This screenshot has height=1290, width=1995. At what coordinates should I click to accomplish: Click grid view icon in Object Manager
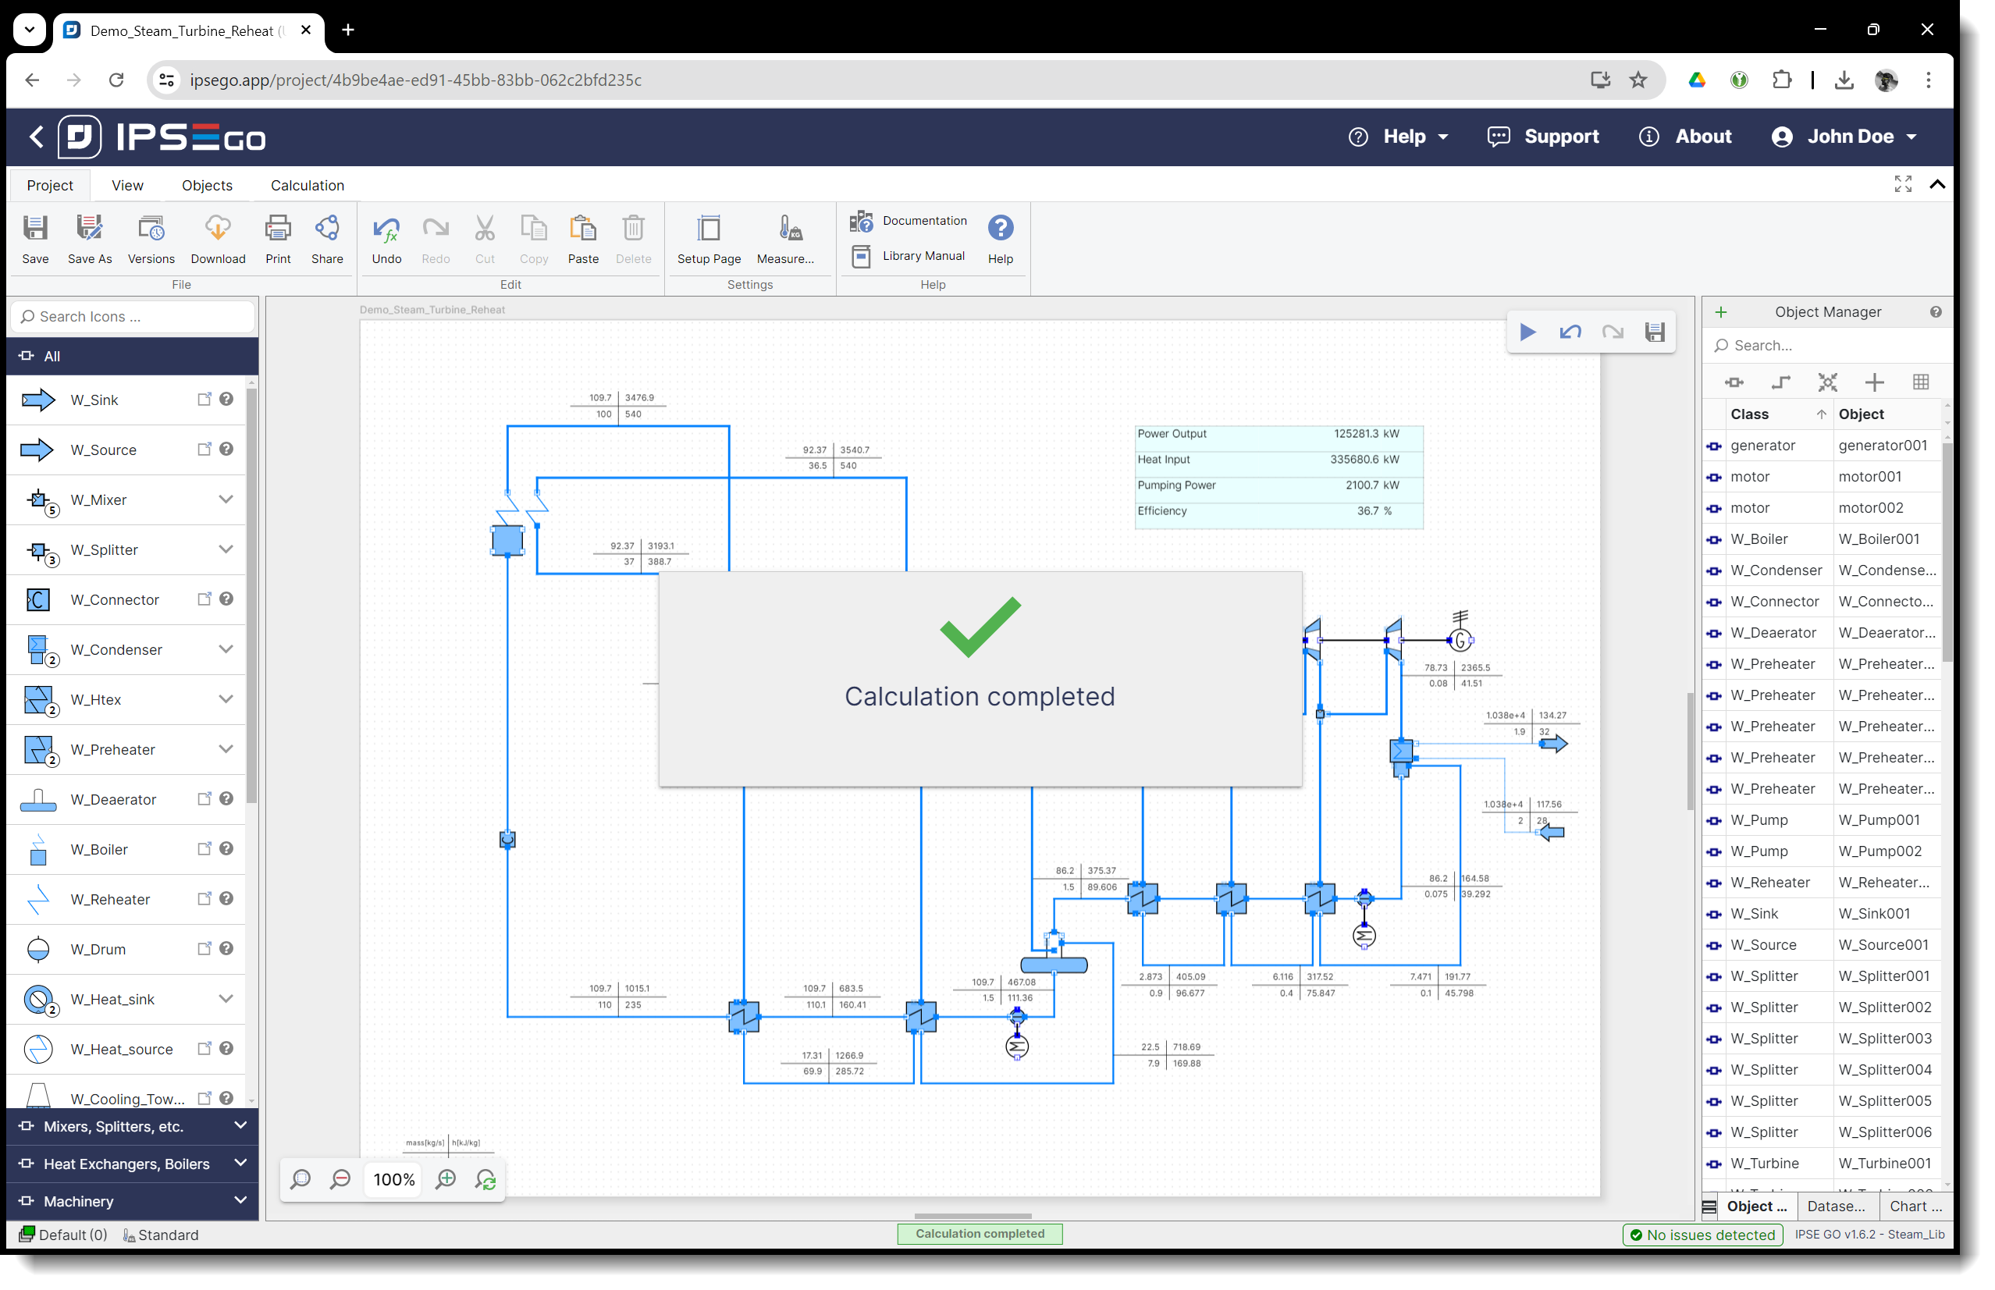click(x=1920, y=383)
